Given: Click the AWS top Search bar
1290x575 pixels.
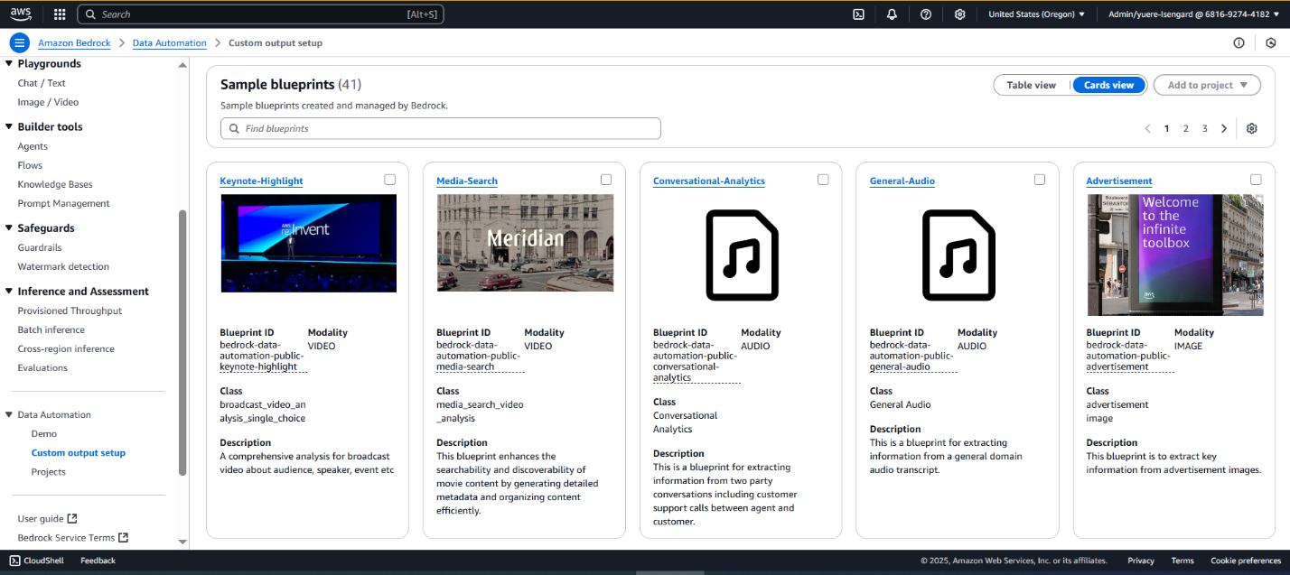Looking at the screenshot, I should pyautogui.click(x=260, y=14).
